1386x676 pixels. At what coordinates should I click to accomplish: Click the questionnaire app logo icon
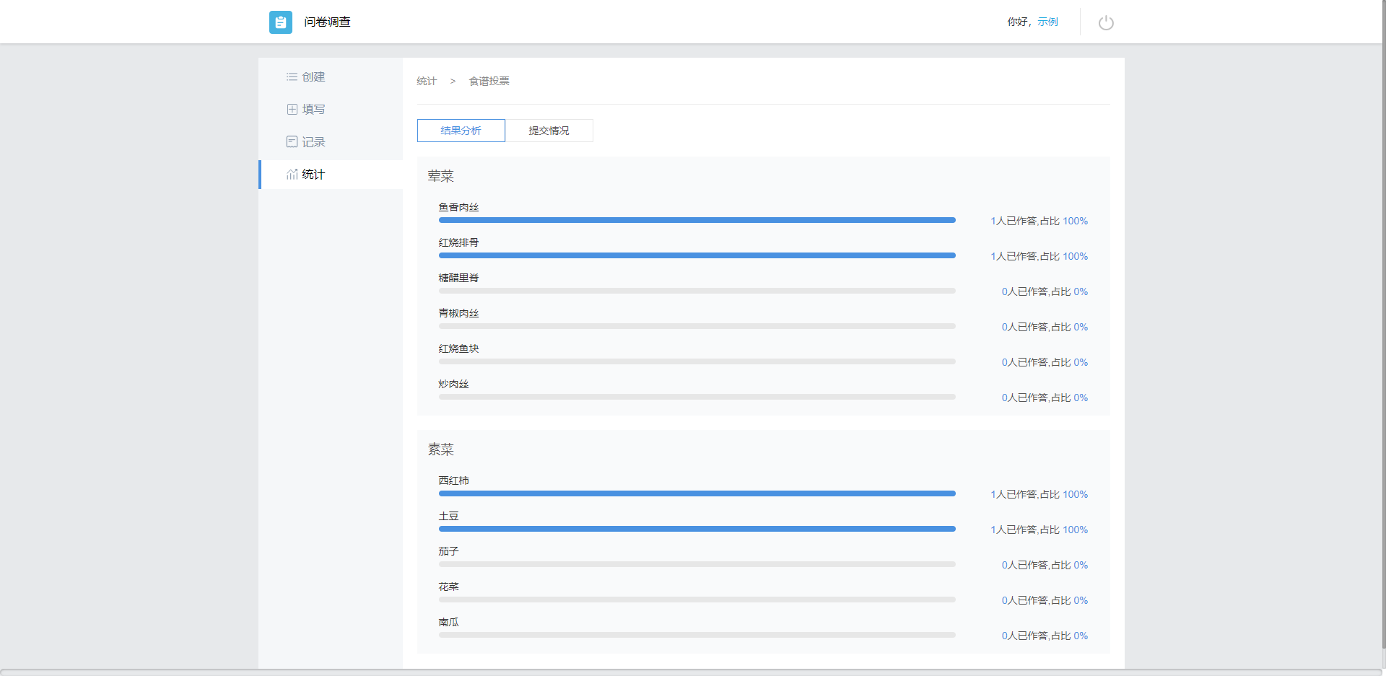tap(280, 22)
